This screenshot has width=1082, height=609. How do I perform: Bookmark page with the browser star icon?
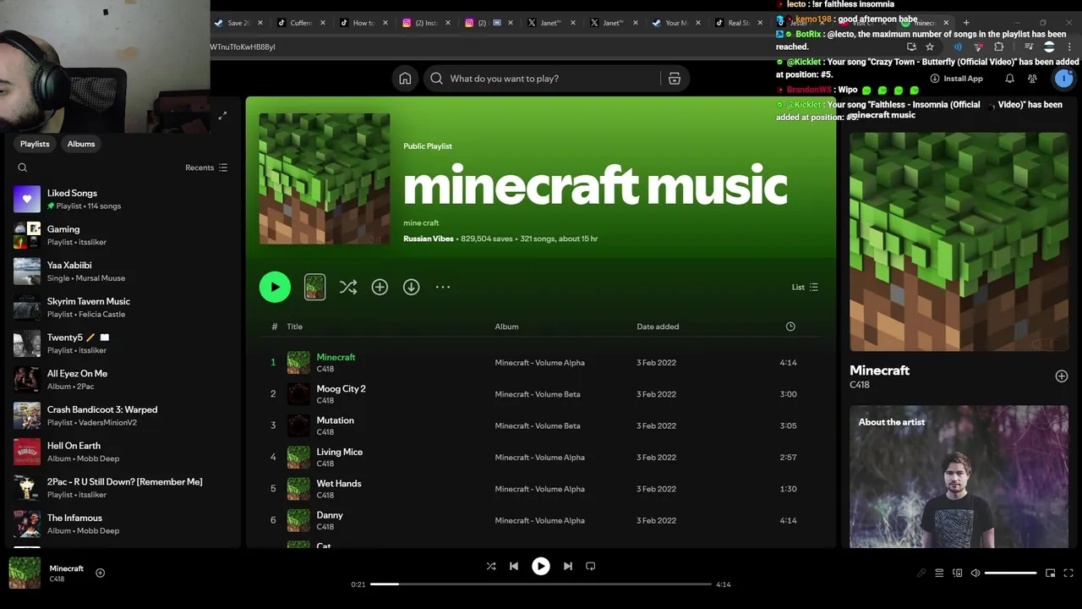coord(930,47)
